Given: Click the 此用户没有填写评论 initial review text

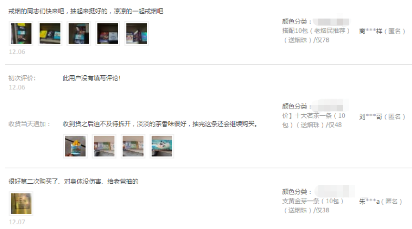Looking at the screenshot, I should pyautogui.click(x=92, y=78).
